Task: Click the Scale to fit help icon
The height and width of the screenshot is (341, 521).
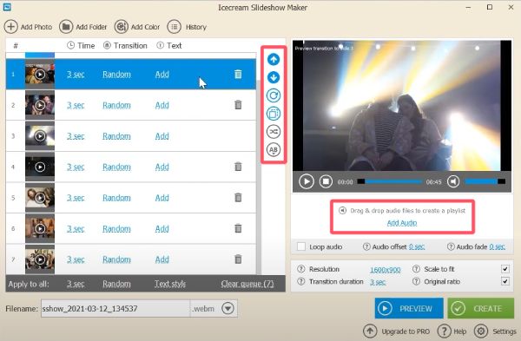Action: (x=416, y=269)
